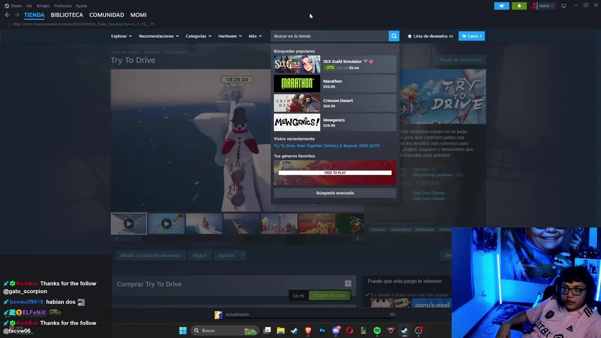The image size is (601, 338).
Task: Expand the Recomendaciones dropdown
Action: 159,36
